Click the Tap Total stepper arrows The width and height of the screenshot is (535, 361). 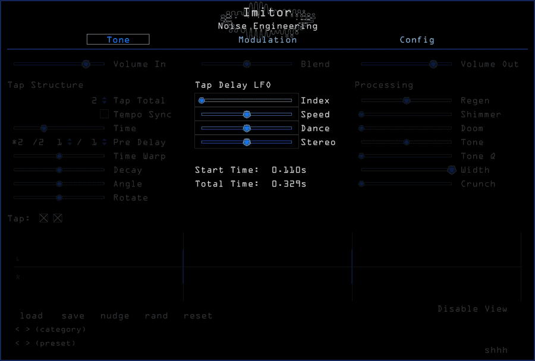[105, 100]
